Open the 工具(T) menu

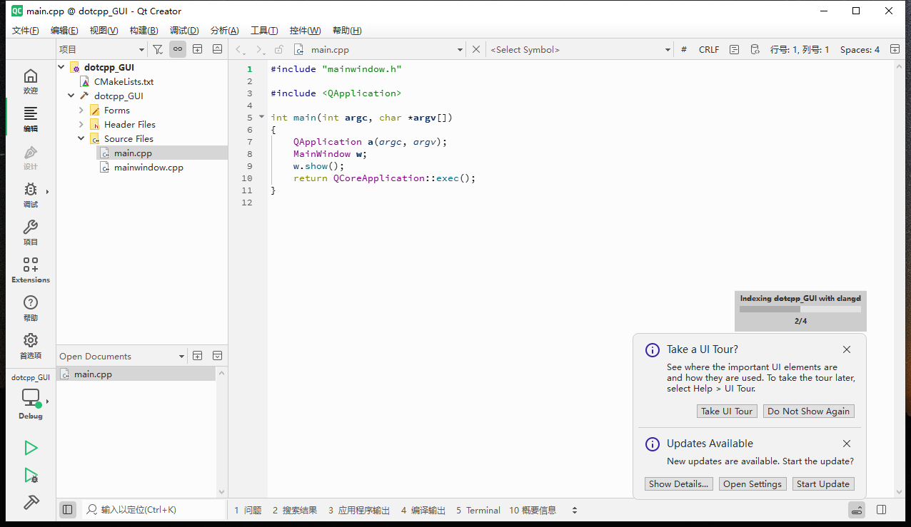point(264,31)
